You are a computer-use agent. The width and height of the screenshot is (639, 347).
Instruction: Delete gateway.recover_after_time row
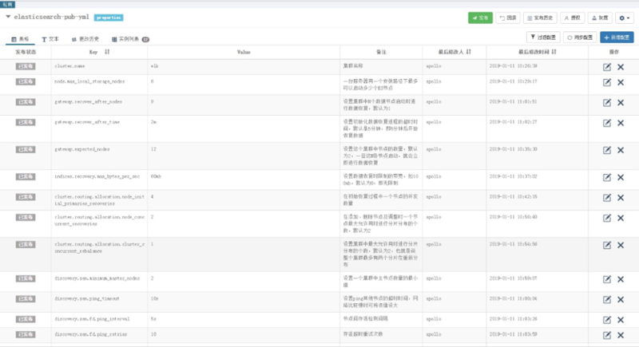[x=621, y=123]
